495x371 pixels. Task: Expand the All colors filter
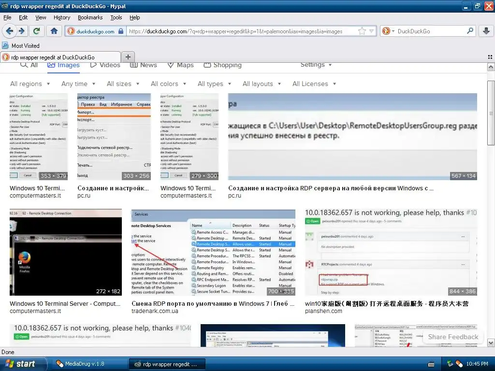168,84
